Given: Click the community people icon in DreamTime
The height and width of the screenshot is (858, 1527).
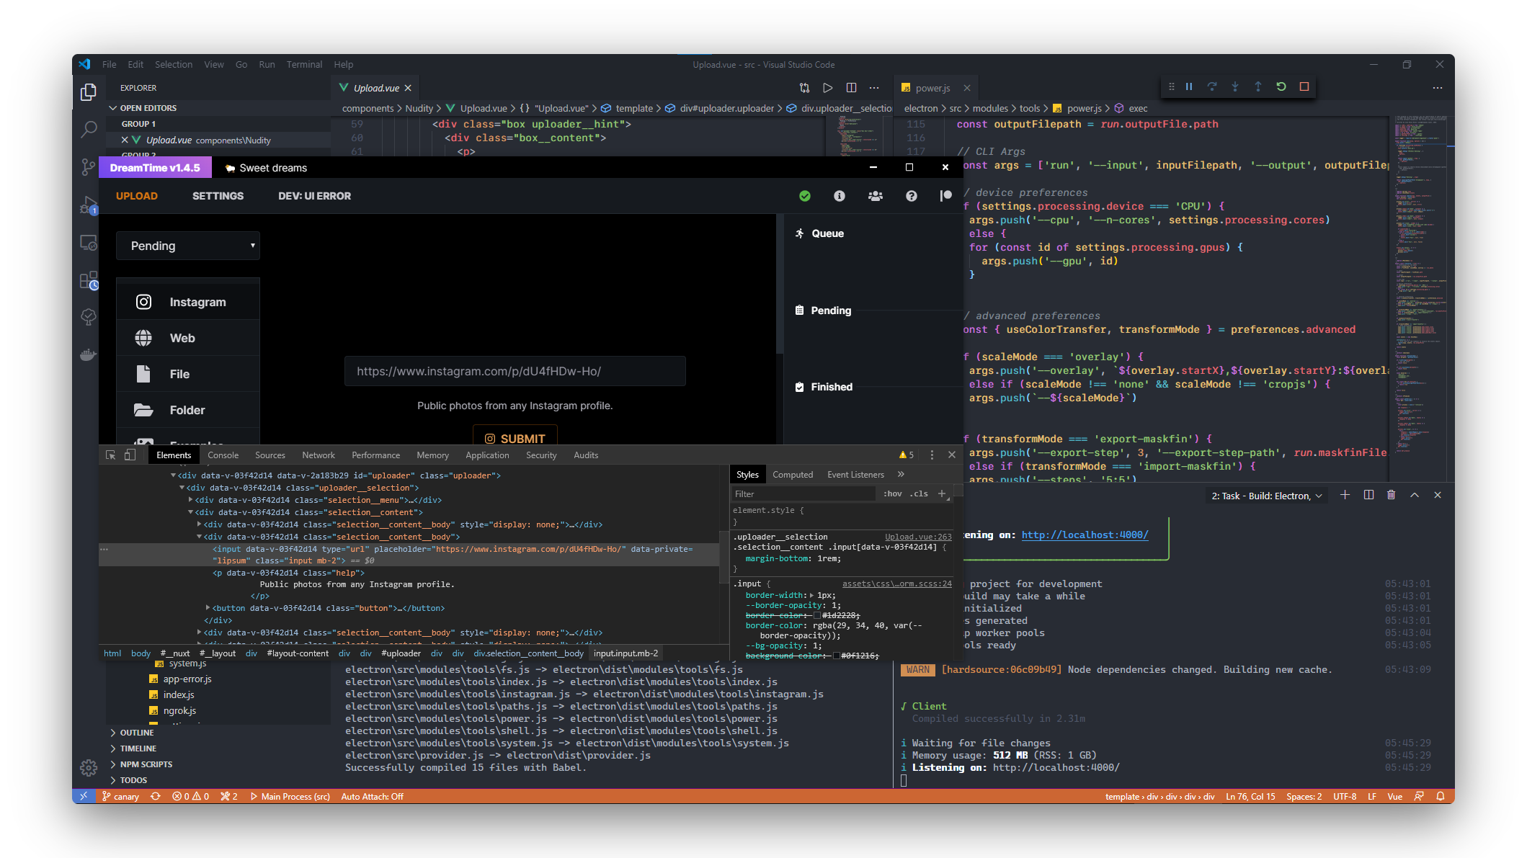Looking at the screenshot, I should 876,196.
